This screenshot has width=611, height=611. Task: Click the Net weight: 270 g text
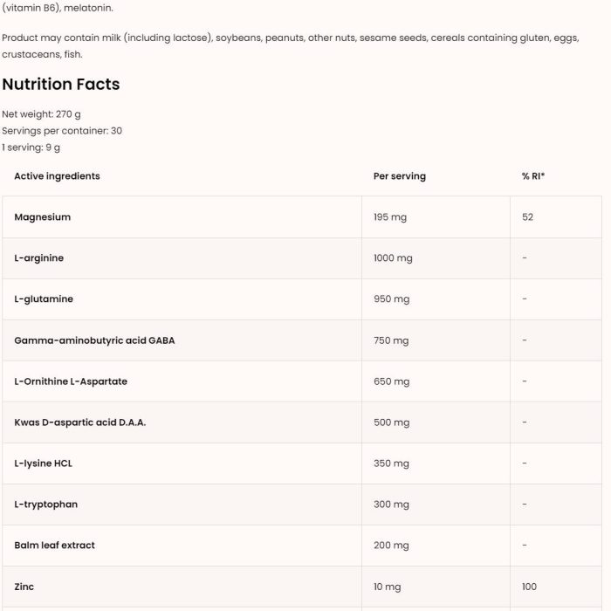[x=41, y=114]
